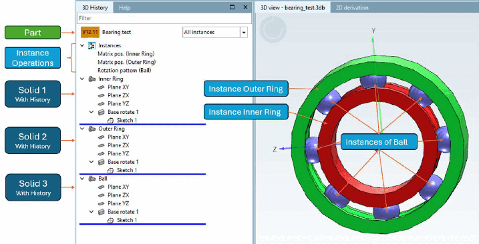Collapse the Outer Ring solid
The height and width of the screenshot is (244, 479).
82,129
